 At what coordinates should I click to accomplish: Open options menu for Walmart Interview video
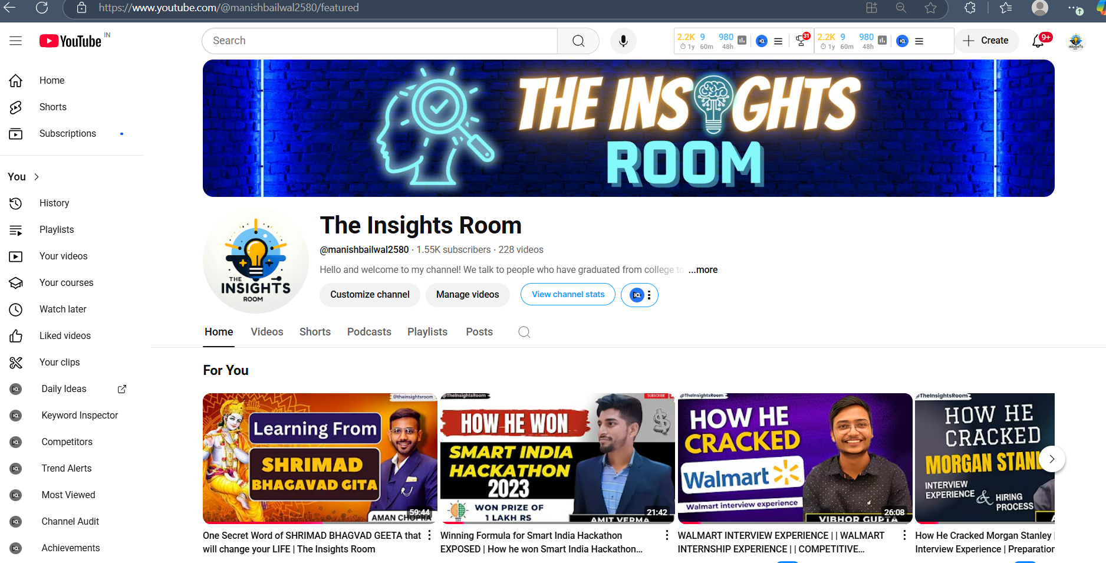click(904, 535)
